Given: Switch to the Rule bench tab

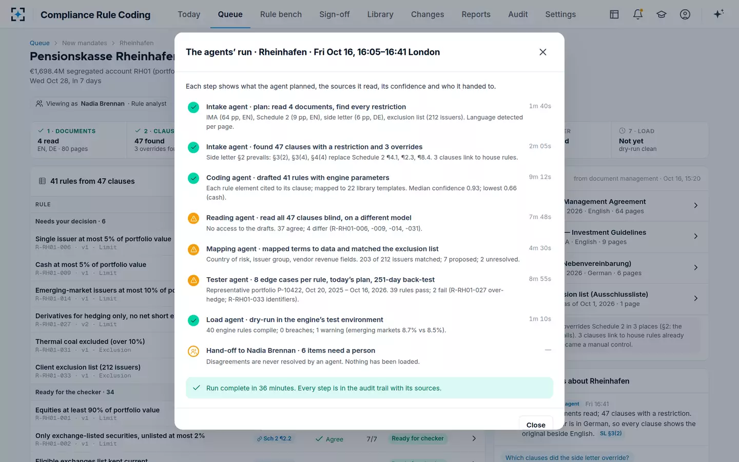Looking at the screenshot, I should pos(281,14).
